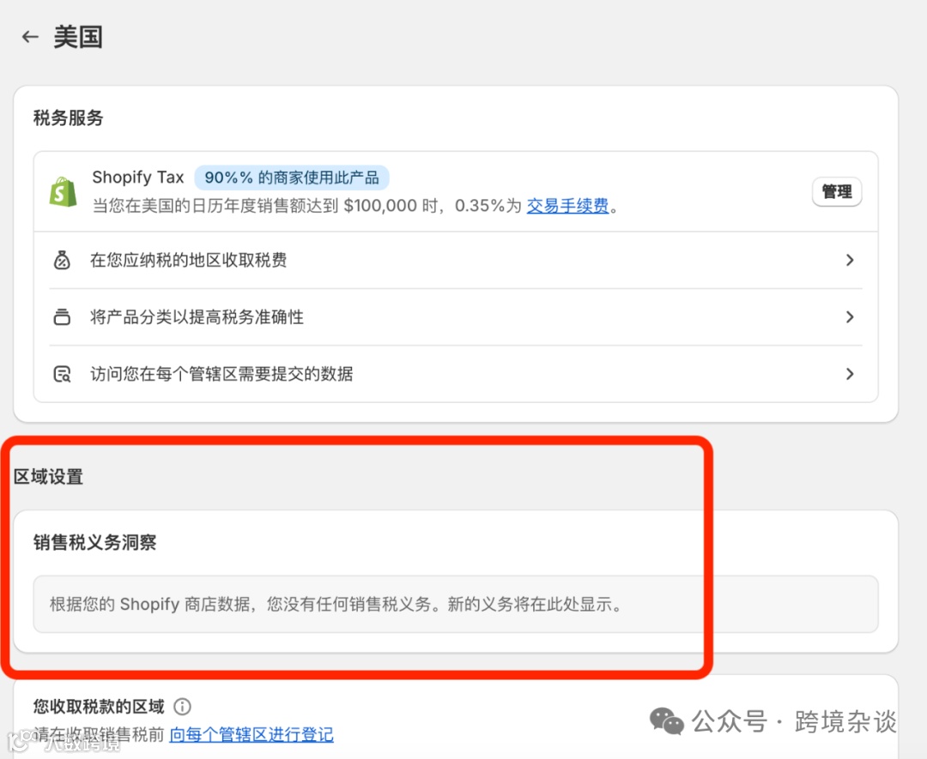Go back using the arrow beside 美国
This screenshot has width=927, height=759.
click(30, 37)
